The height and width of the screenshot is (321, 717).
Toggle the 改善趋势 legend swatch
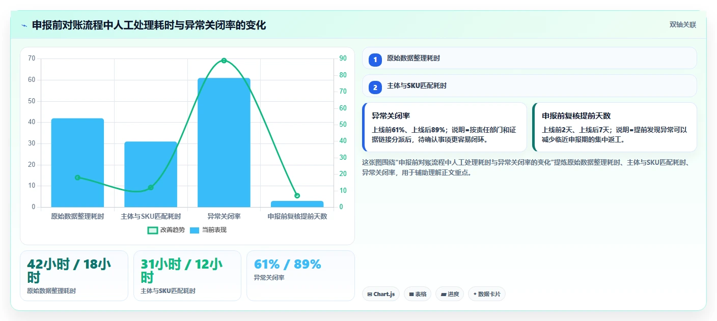153,230
